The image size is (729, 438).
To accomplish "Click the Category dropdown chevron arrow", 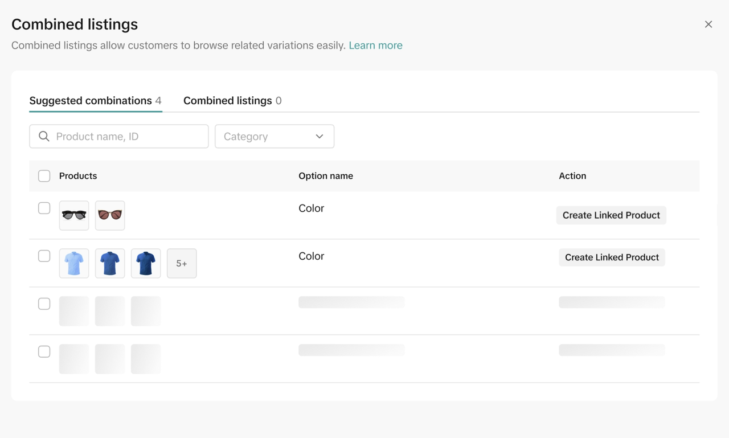I will point(320,136).
